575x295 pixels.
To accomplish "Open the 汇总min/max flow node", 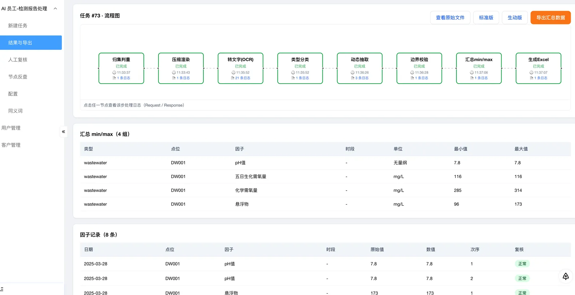I will click(479, 68).
